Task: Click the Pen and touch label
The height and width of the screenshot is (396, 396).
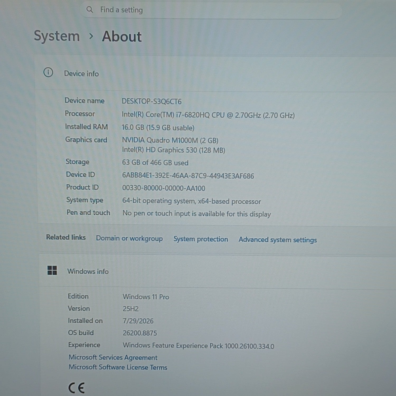Action: (88, 213)
